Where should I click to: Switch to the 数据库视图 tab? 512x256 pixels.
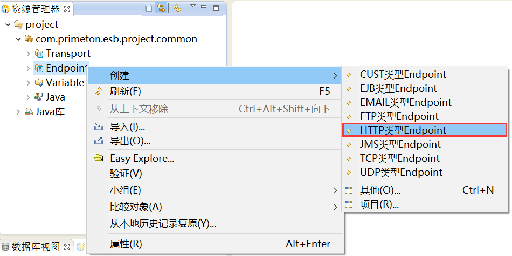pyautogui.click(x=36, y=247)
